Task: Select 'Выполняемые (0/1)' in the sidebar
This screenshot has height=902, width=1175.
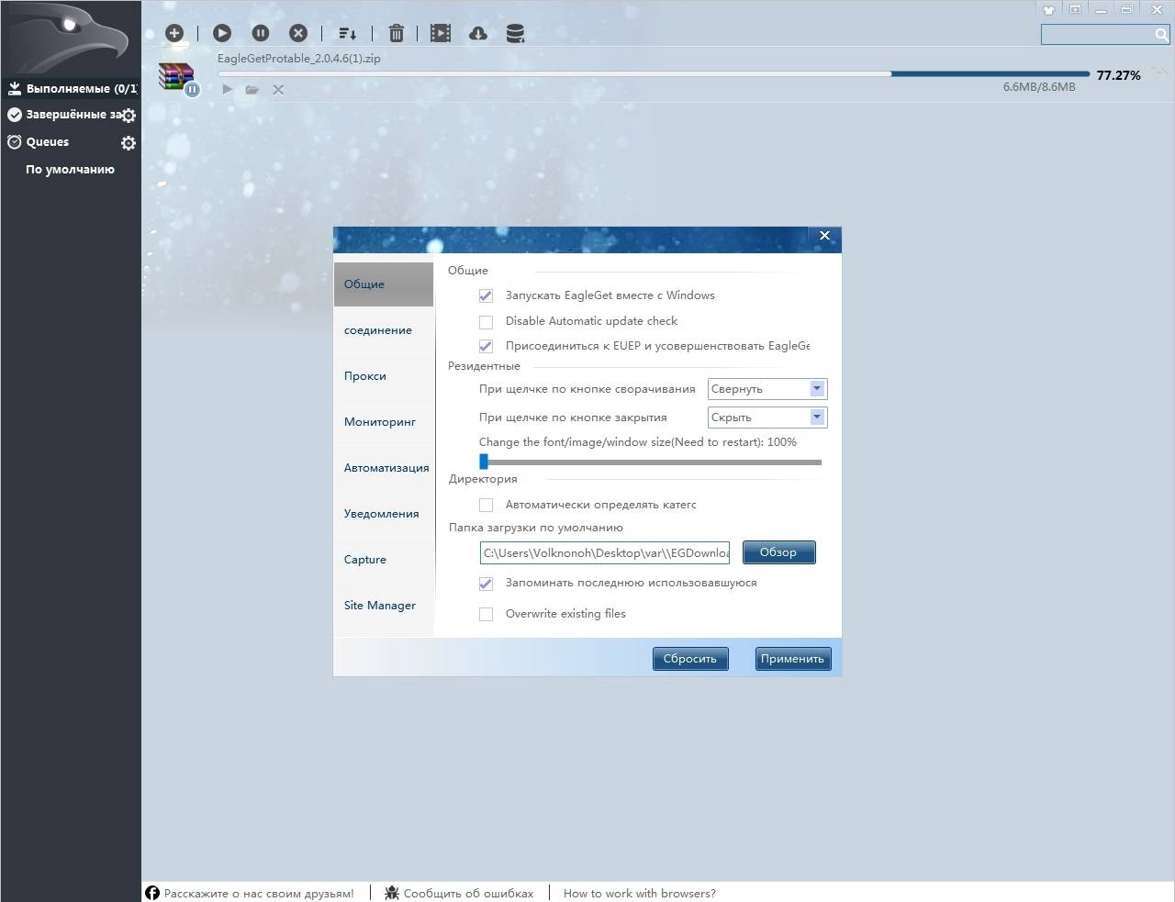Action: click(71, 89)
